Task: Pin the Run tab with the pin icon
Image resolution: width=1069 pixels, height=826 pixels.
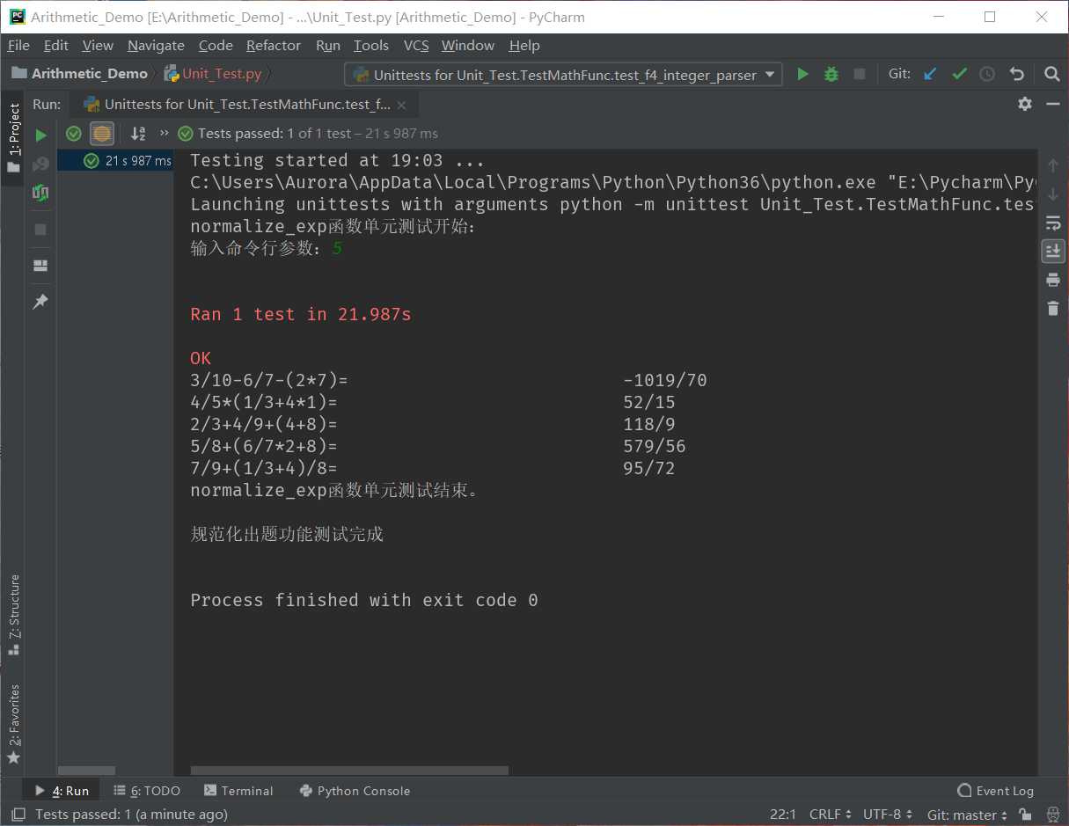Action: click(40, 302)
